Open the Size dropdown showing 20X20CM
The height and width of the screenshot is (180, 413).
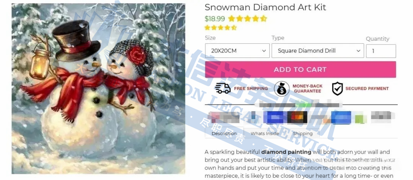(x=237, y=51)
